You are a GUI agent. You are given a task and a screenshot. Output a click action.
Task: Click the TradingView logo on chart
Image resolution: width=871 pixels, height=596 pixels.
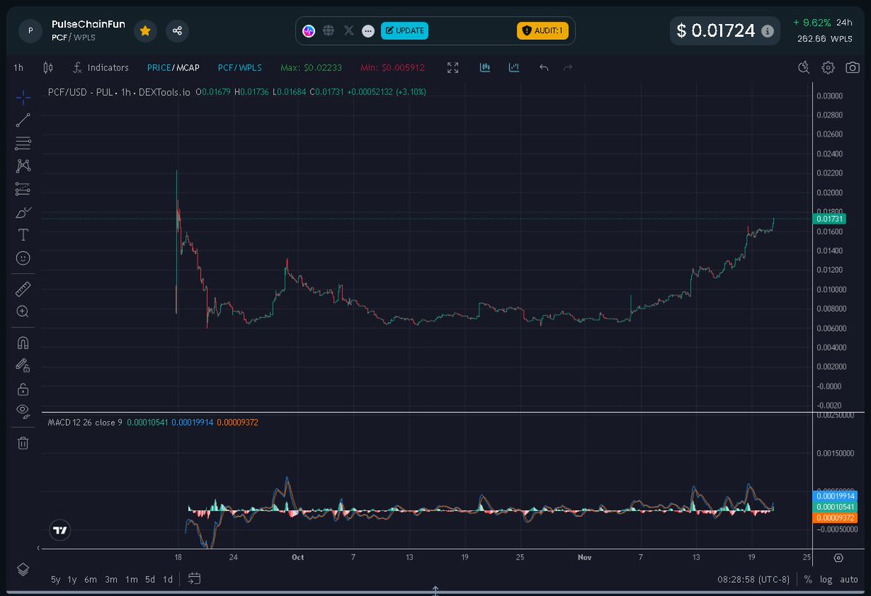pyautogui.click(x=60, y=530)
